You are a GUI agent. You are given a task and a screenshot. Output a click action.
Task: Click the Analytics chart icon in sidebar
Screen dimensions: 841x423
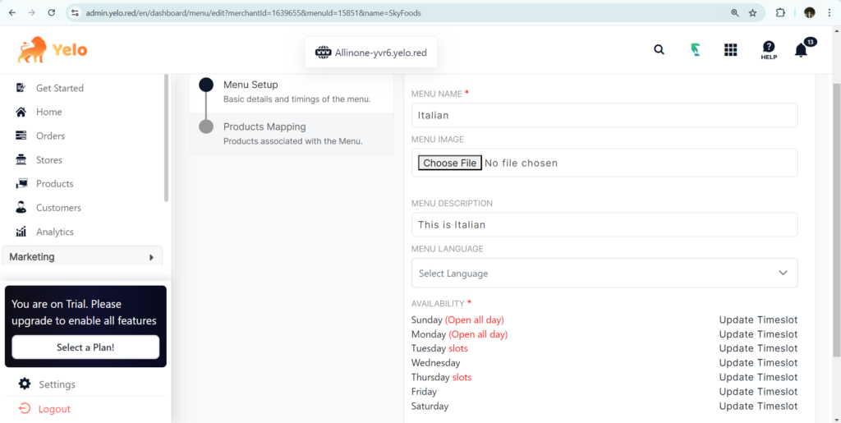click(21, 232)
